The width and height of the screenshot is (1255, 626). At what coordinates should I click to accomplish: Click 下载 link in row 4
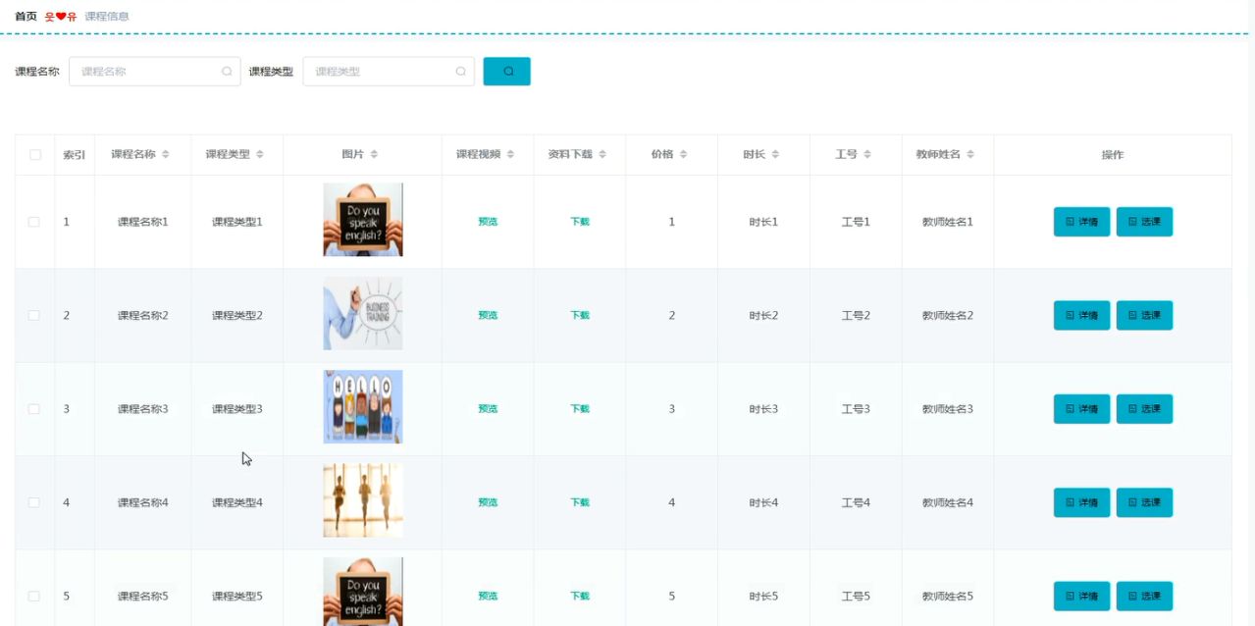(x=580, y=502)
